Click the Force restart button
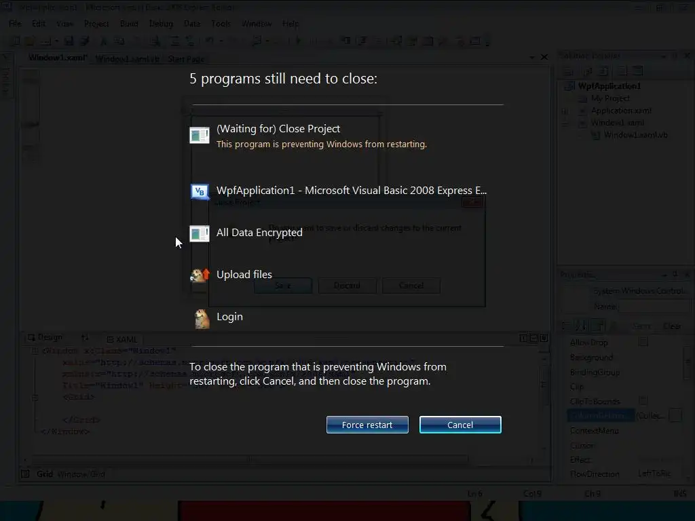The width and height of the screenshot is (695, 521). coord(367,425)
